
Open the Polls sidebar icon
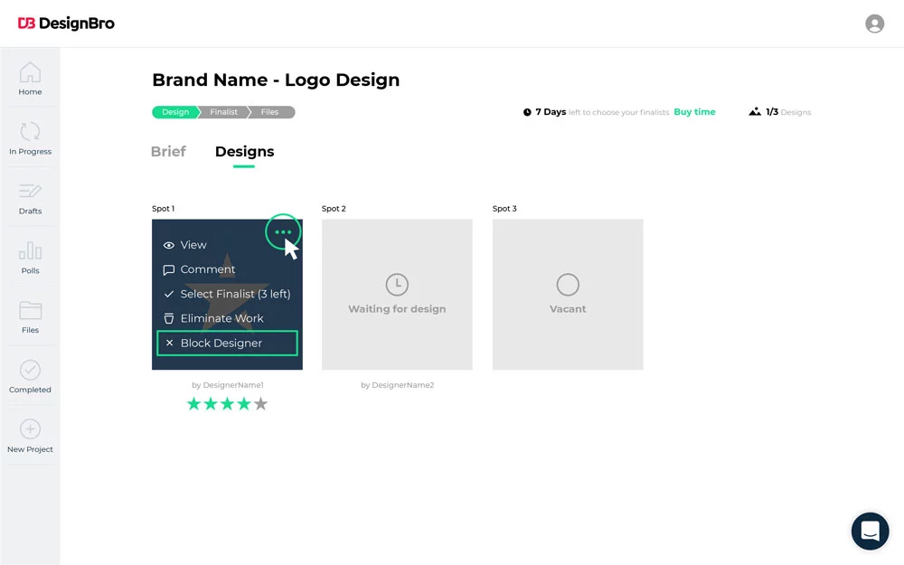tap(30, 253)
